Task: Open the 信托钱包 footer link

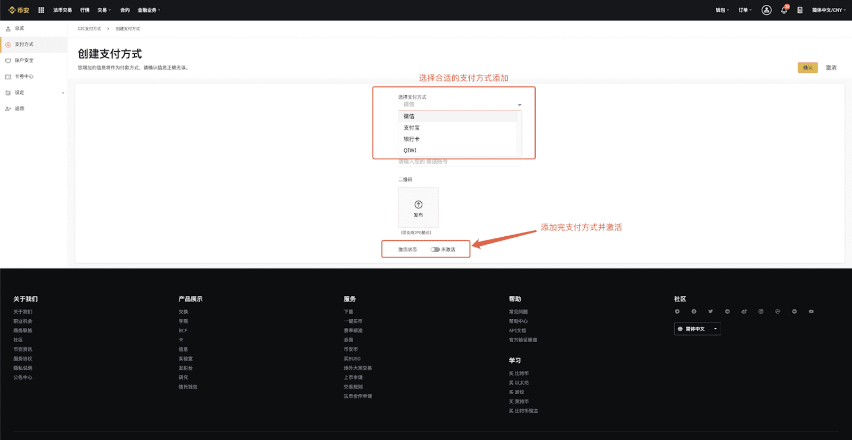Action: [x=188, y=387]
